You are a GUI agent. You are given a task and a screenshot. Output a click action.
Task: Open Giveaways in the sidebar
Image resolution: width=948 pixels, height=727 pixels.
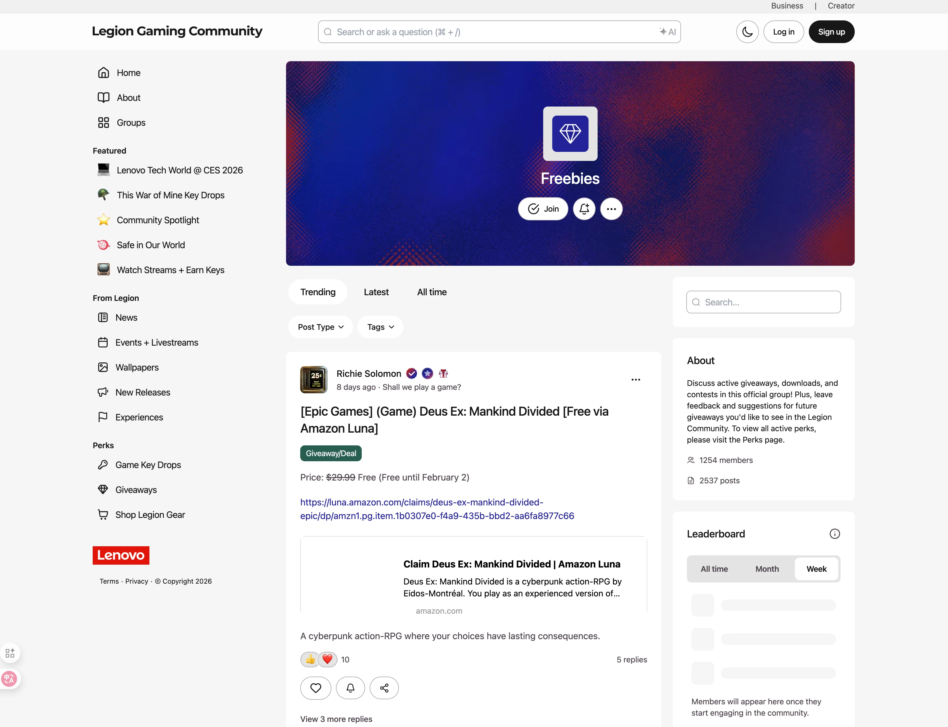[136, 489]
